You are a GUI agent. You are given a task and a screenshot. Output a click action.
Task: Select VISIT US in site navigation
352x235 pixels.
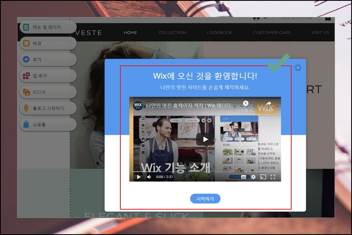(x=320, y=32)
